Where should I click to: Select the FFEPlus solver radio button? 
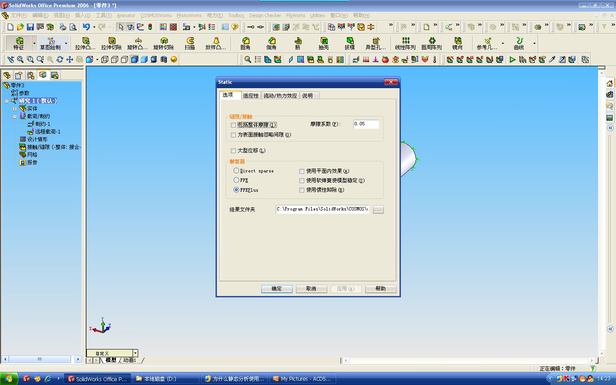tap(236, 190)
